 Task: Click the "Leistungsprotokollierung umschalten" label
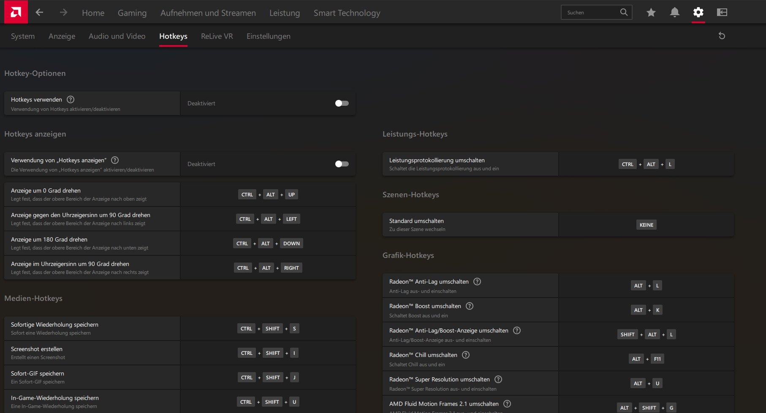pyautogui.click(x=437, y=160)
